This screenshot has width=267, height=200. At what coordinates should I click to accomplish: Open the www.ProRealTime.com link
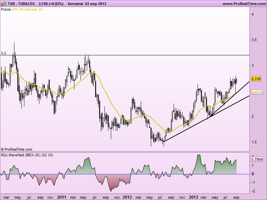[x=244, y=4]
